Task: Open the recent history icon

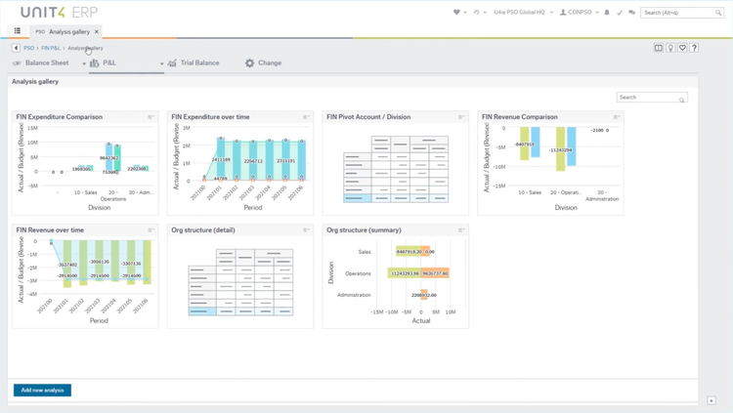Action: click(476, 12)
